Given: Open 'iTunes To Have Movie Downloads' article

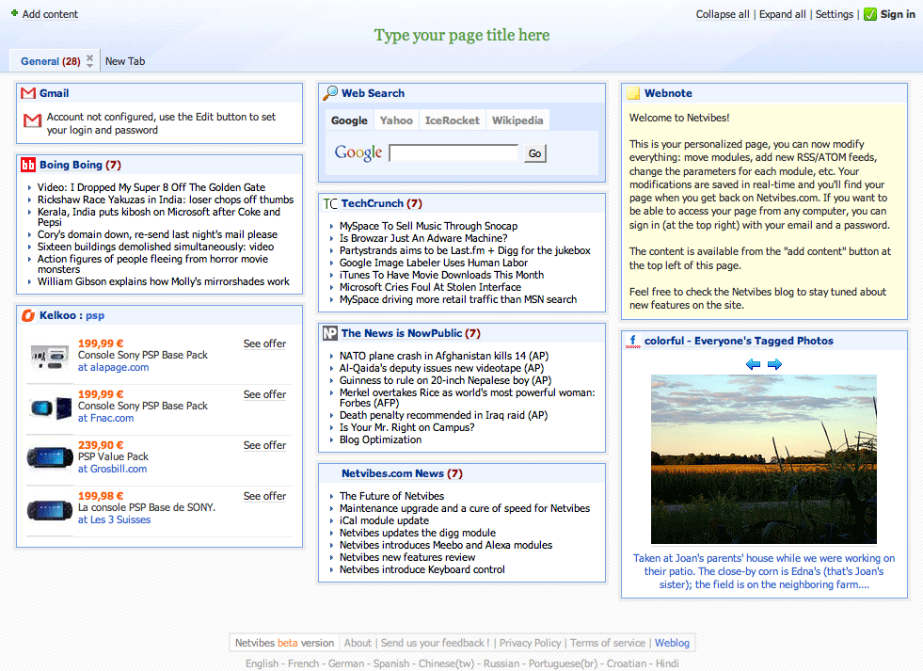Looking at the screenshot, I should (441, 275).
